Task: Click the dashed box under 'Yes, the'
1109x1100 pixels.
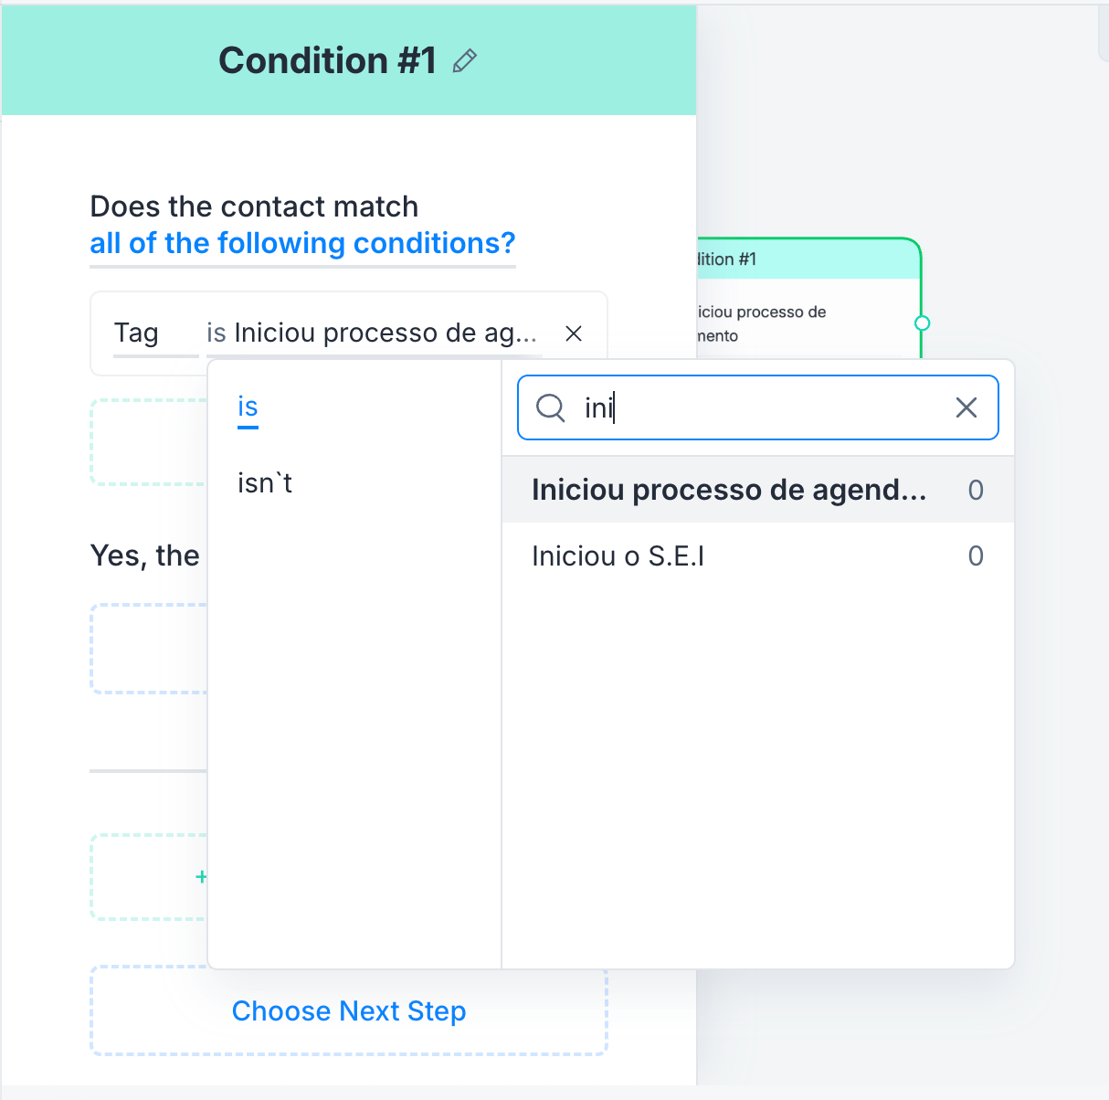Action: 149,649
